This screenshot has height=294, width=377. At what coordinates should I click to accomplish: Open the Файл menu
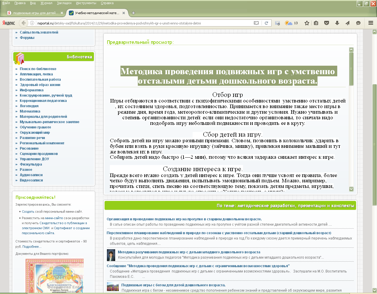point(6,3)
